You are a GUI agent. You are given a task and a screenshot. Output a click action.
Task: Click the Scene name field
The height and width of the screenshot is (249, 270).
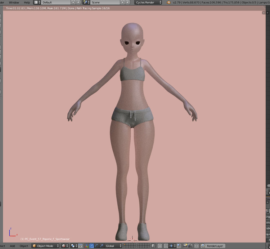coord(105,3)
